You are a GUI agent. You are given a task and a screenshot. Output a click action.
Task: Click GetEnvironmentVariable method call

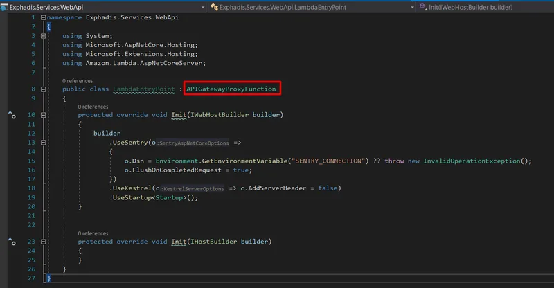click(244, 161)
